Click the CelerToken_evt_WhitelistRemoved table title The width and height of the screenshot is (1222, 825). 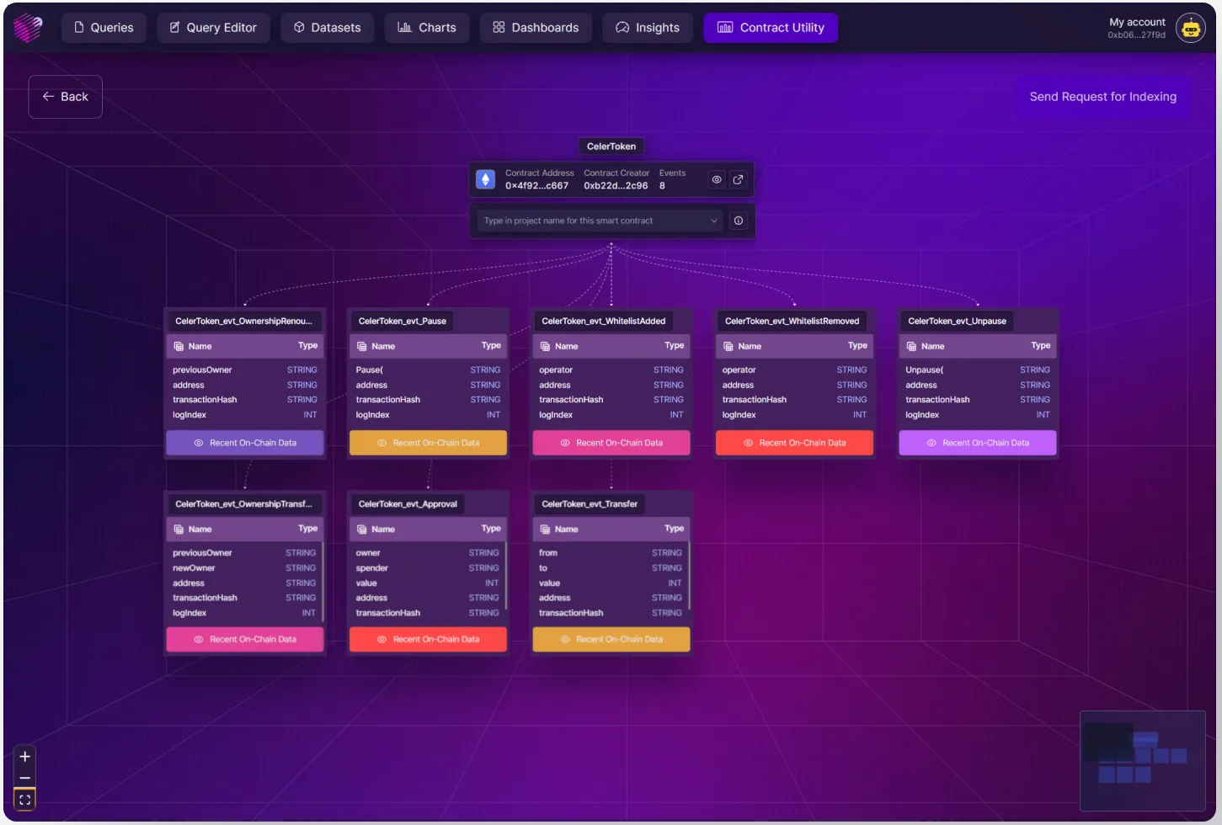[x=792, y=321]
